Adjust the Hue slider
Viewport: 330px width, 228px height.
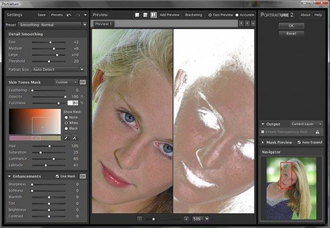50,146
